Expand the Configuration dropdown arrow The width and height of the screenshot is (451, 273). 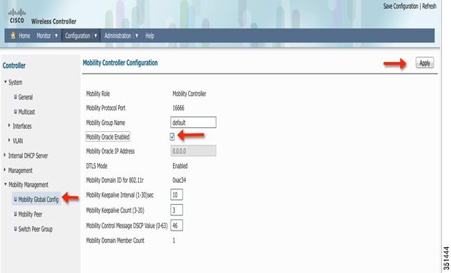point(95,35)
